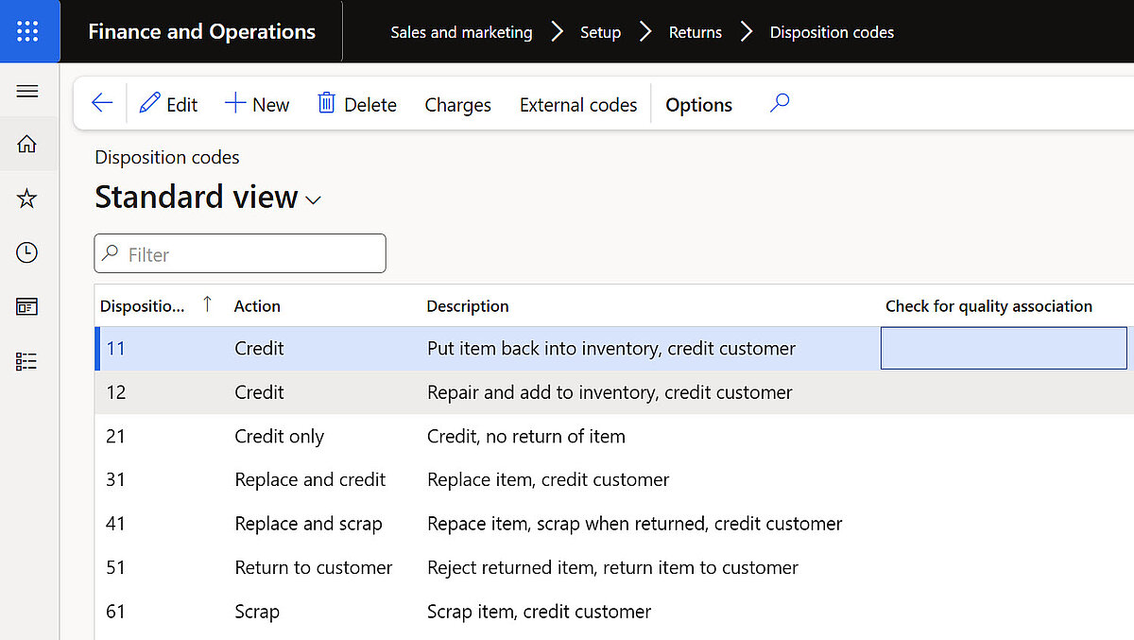Expand the Standard view selector

[x=313, y=199]
